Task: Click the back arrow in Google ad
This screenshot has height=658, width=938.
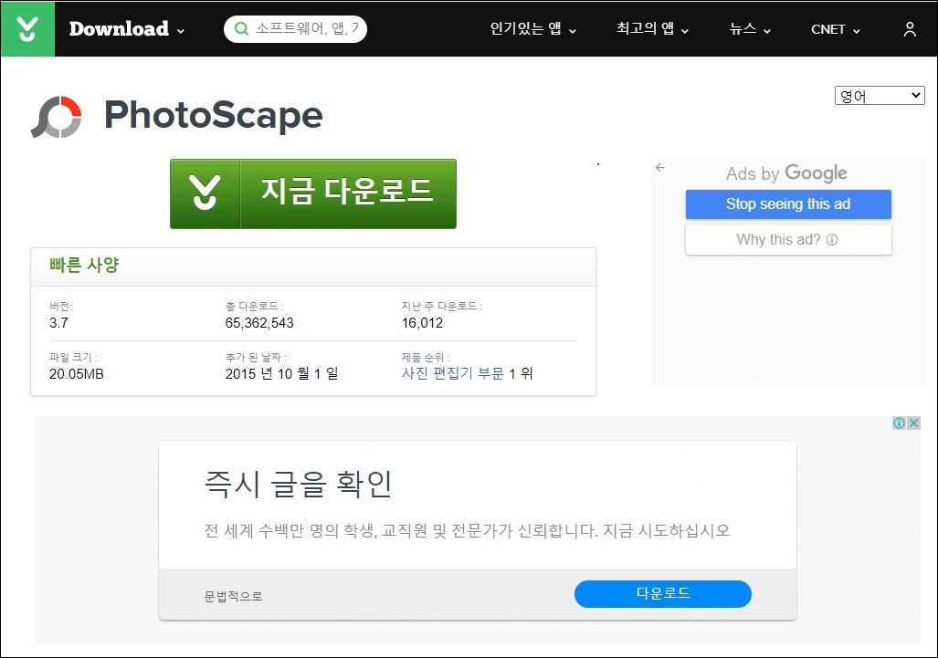Action: pyautogui.click(x=659, y=167)
